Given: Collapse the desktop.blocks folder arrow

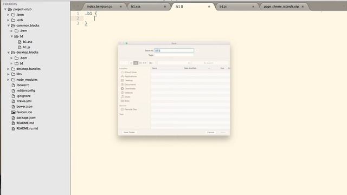Looking at the screenshot, I should pos(9,53).
